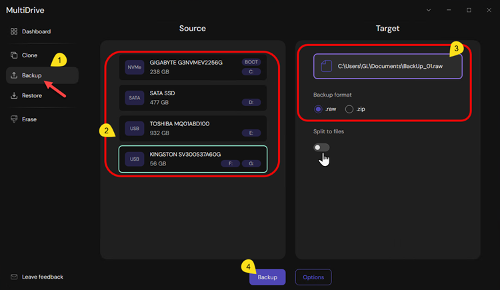This screenshot has height=290, width=500.
Task: Click the Restore download icon in sidebar
Action: pyautogui.click(x=15, y=95)
